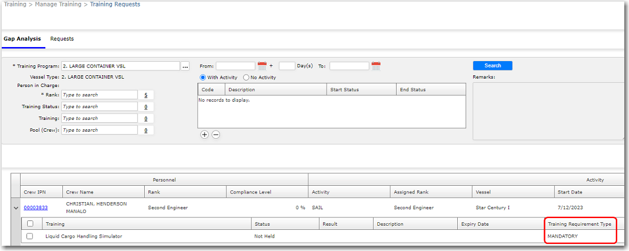Open crew IPN 00003833 link
This screenshot has height=251, width=629.
35,208
